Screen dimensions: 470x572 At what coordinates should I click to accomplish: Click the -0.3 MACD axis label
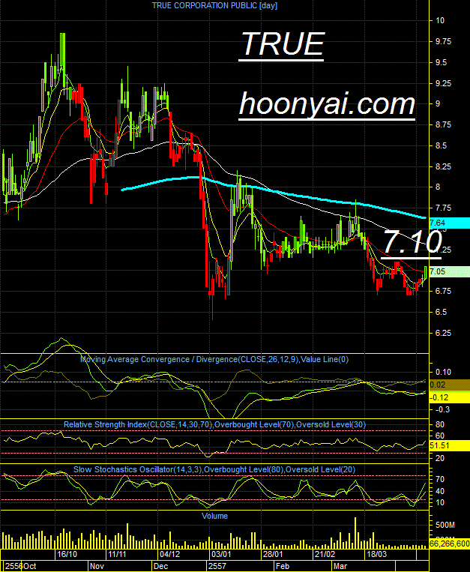click(x=442, y=409)
